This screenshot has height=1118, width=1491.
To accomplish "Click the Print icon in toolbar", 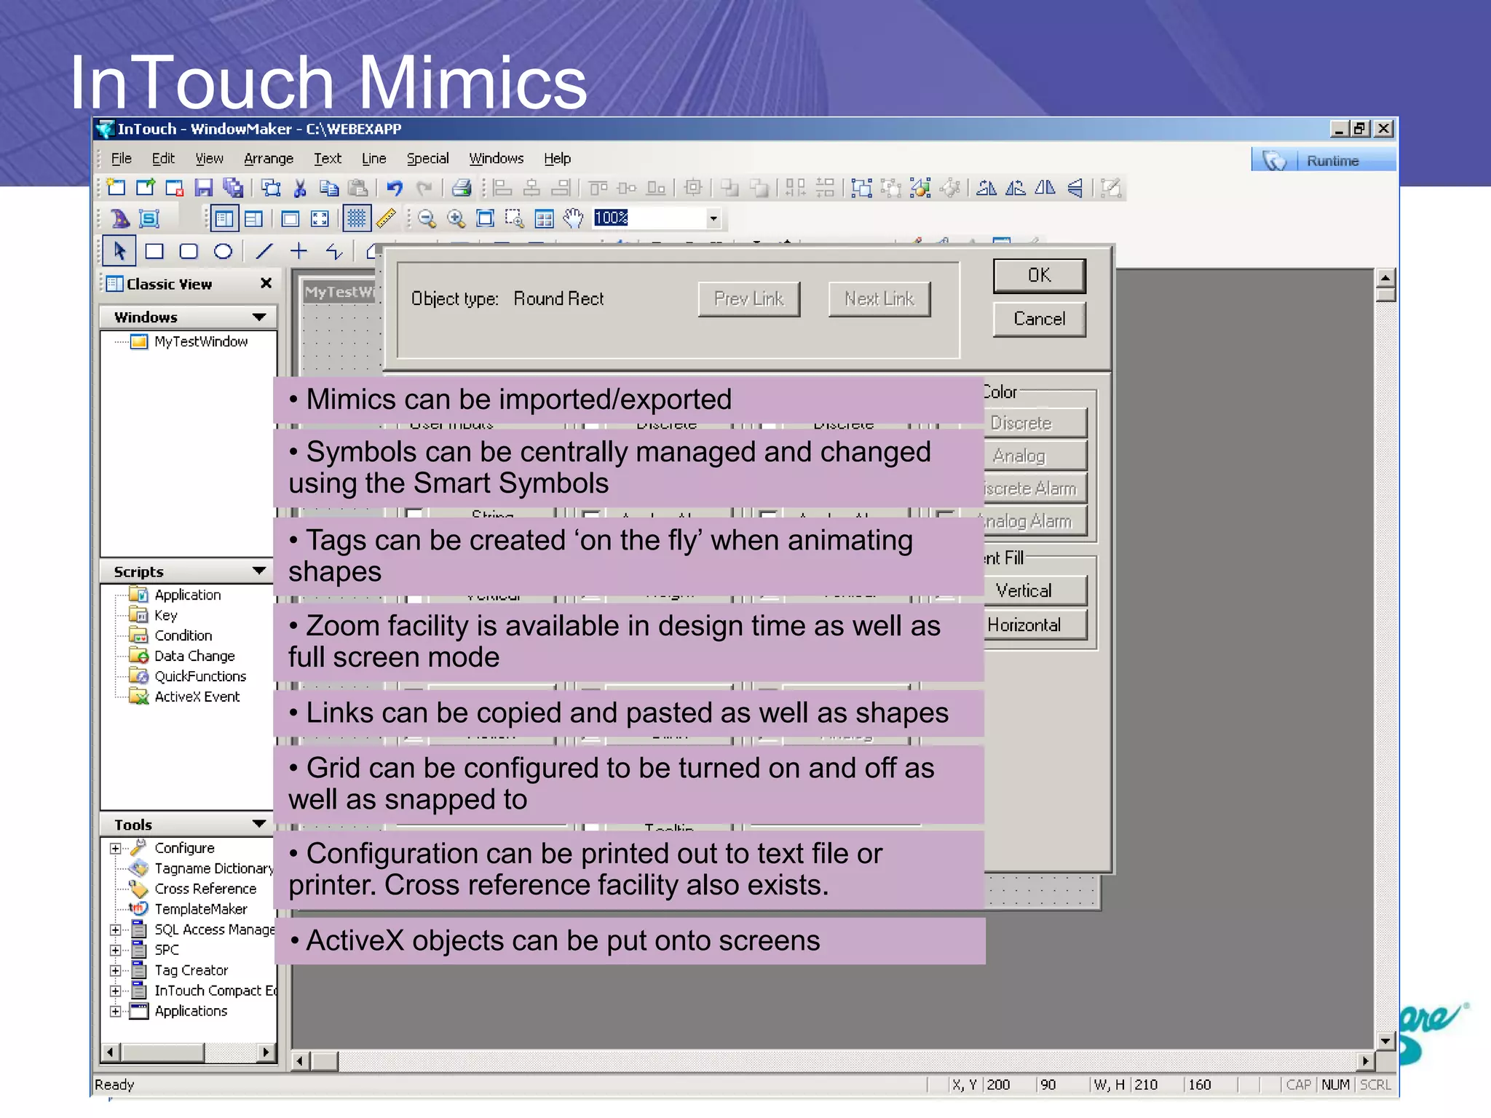I will click(461, 189).
